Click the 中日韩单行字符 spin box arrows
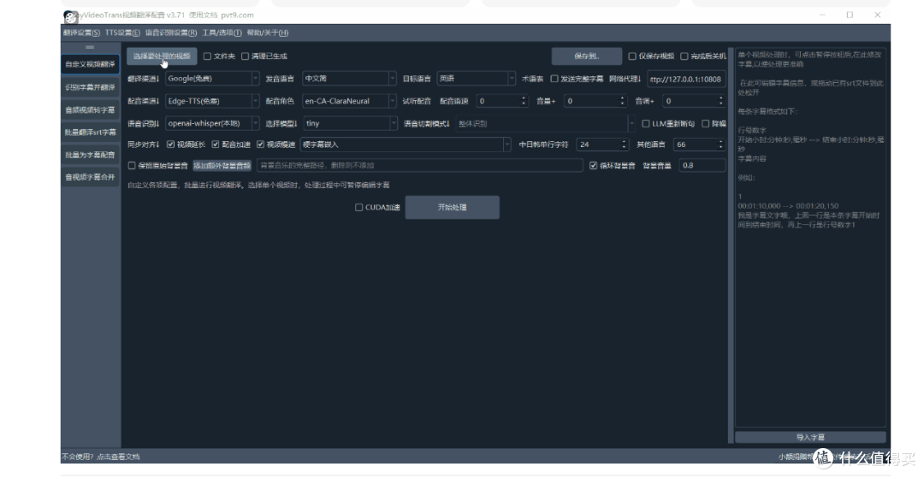The width and height of the screenshot is (924, 478). click(x=624, y=145)
